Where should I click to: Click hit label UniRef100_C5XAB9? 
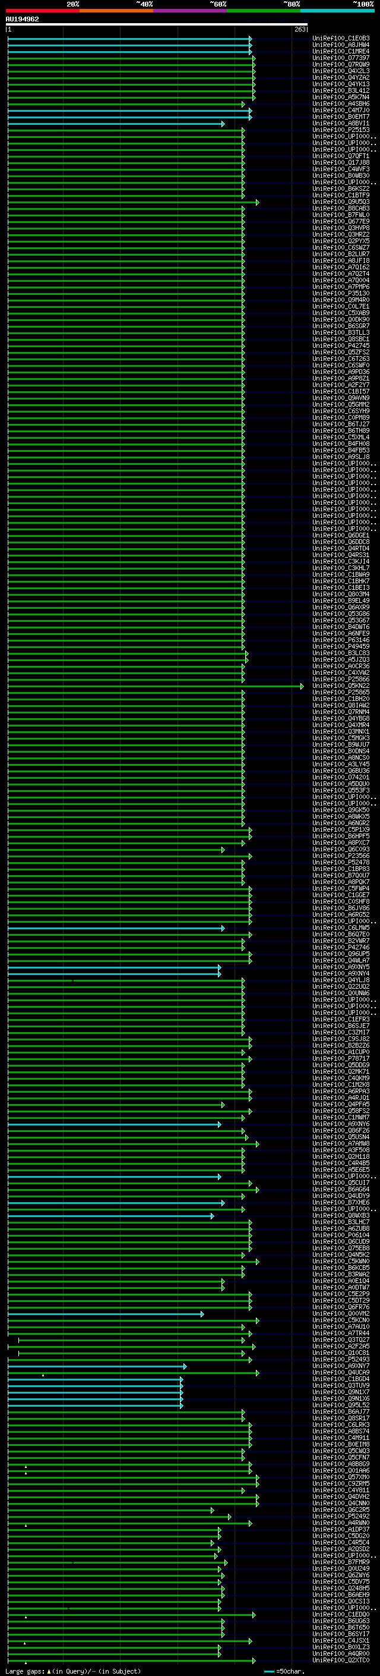point(341,313)
